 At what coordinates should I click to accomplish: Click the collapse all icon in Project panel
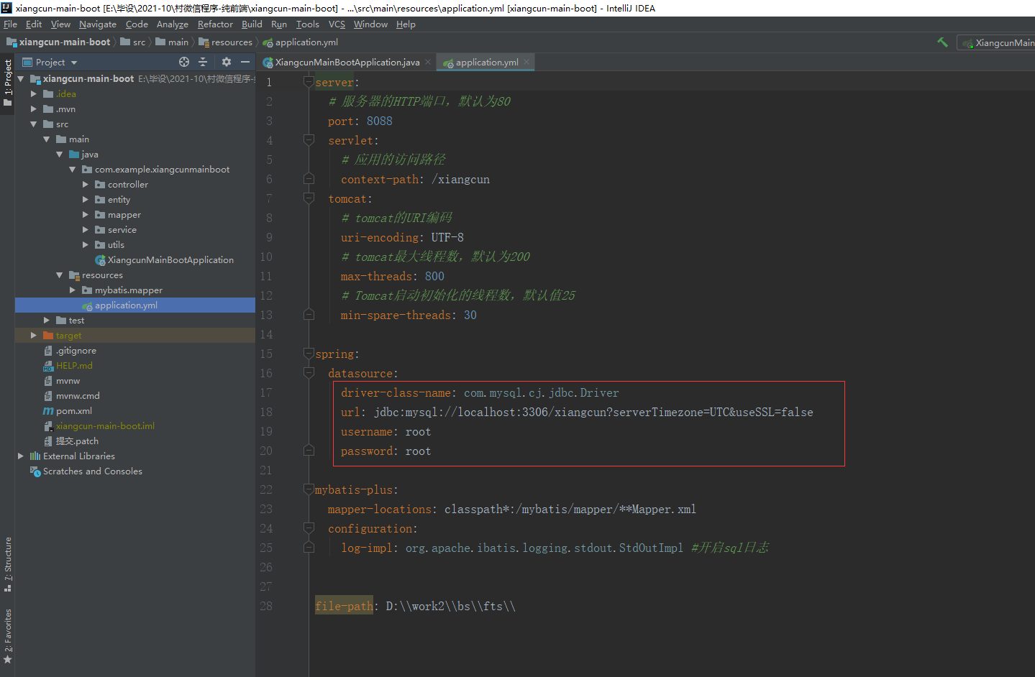pyautogui.click(x=203, y=62)
